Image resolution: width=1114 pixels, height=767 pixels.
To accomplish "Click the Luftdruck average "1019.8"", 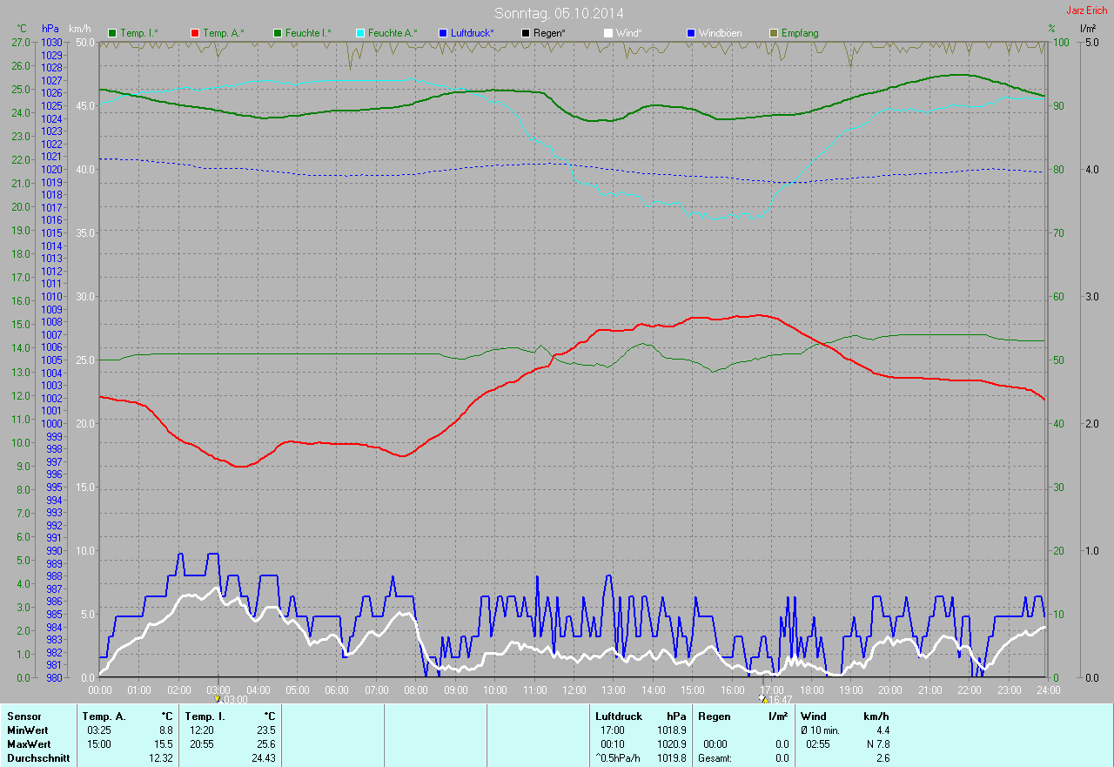I will (x=670, y=758).
